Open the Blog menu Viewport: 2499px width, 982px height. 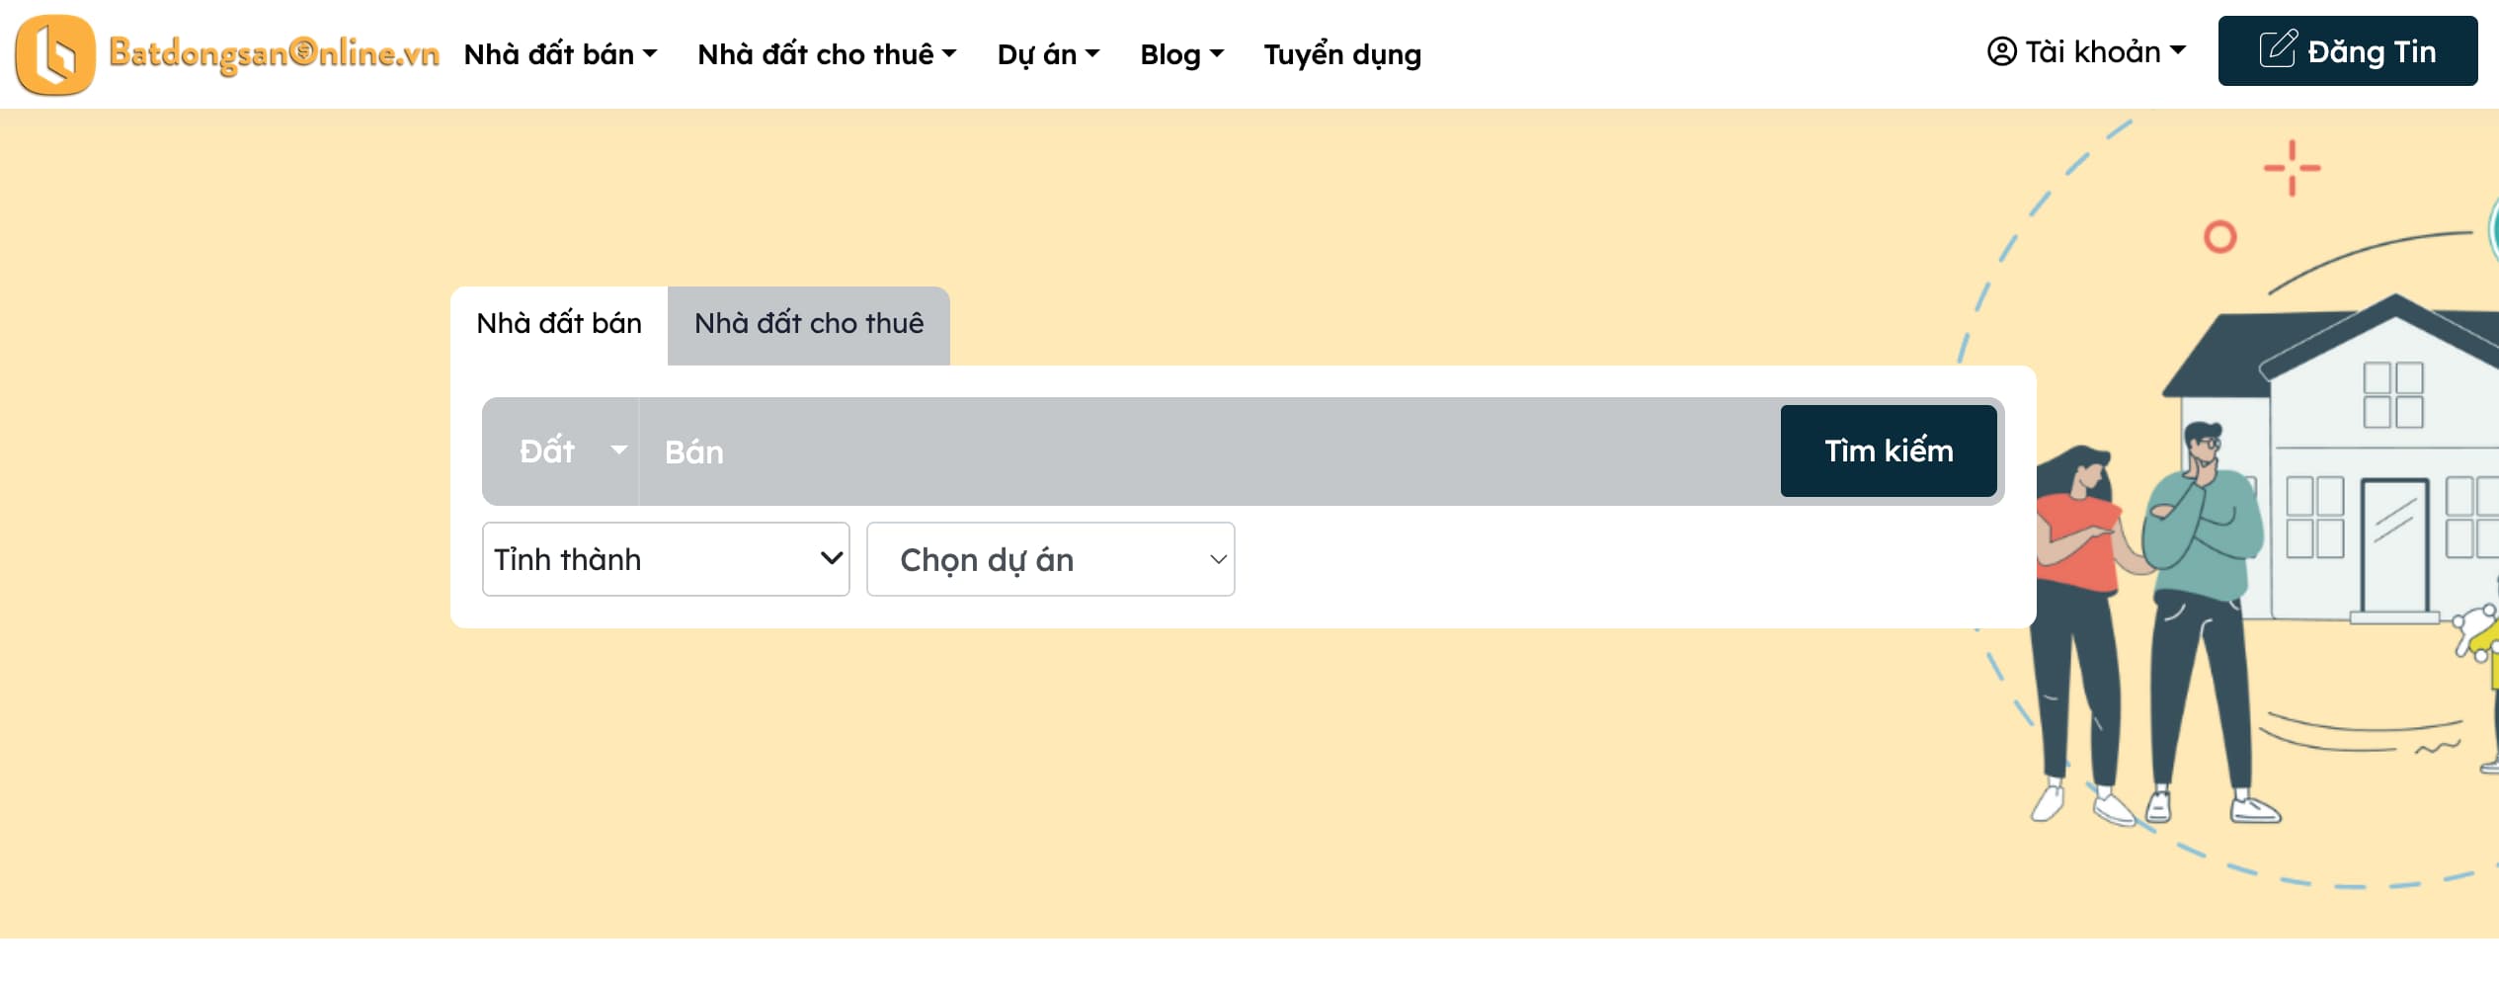coord(1171,56)
